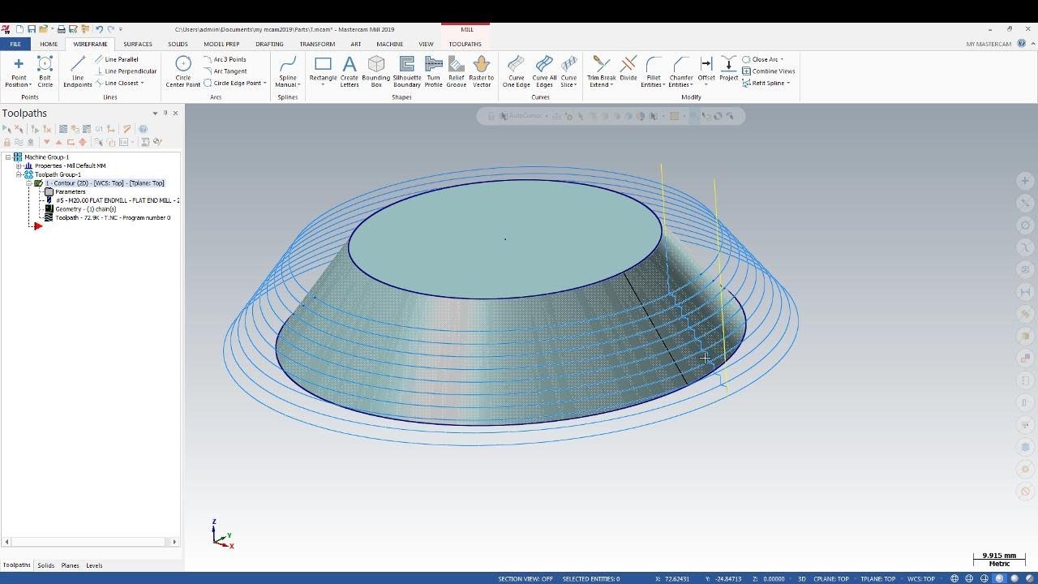Viewport: 1038px width, 584px height.
Task: Switch to the TOOLPATHS ribbon tab
Action: (x=465, y=44)
